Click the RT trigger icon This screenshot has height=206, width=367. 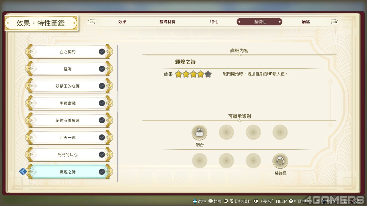[x=232, y=201]
